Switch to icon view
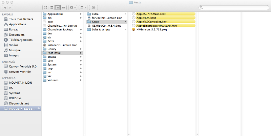The width and height of the screenshot is (271, 136). pyautogui.click(x=46, y=7)
